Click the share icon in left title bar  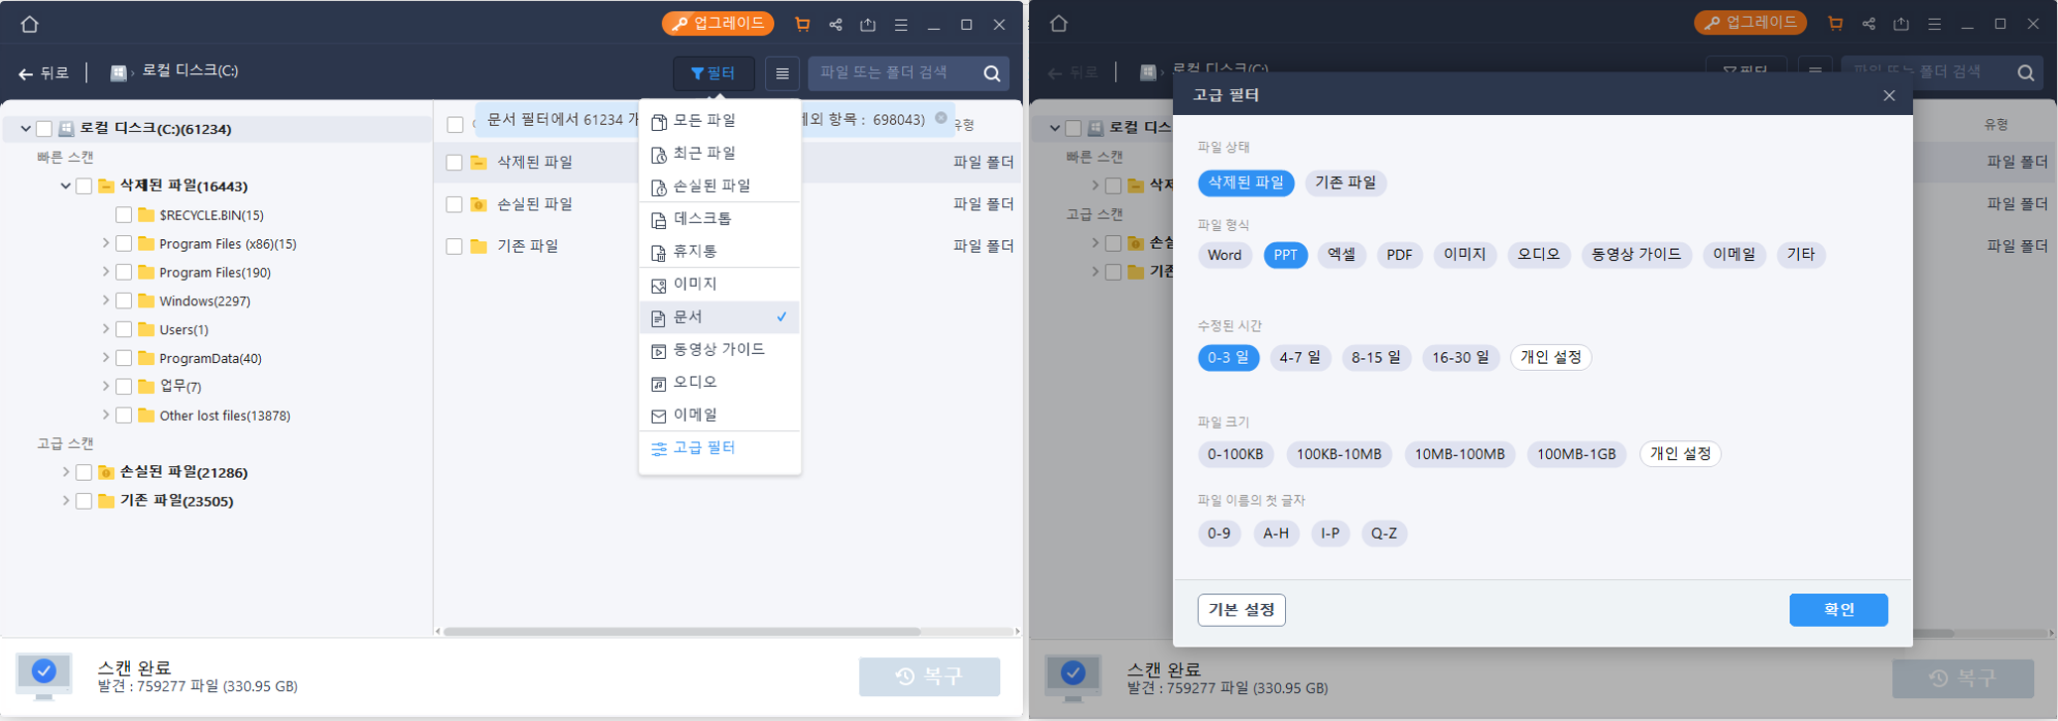click(836, 25)
